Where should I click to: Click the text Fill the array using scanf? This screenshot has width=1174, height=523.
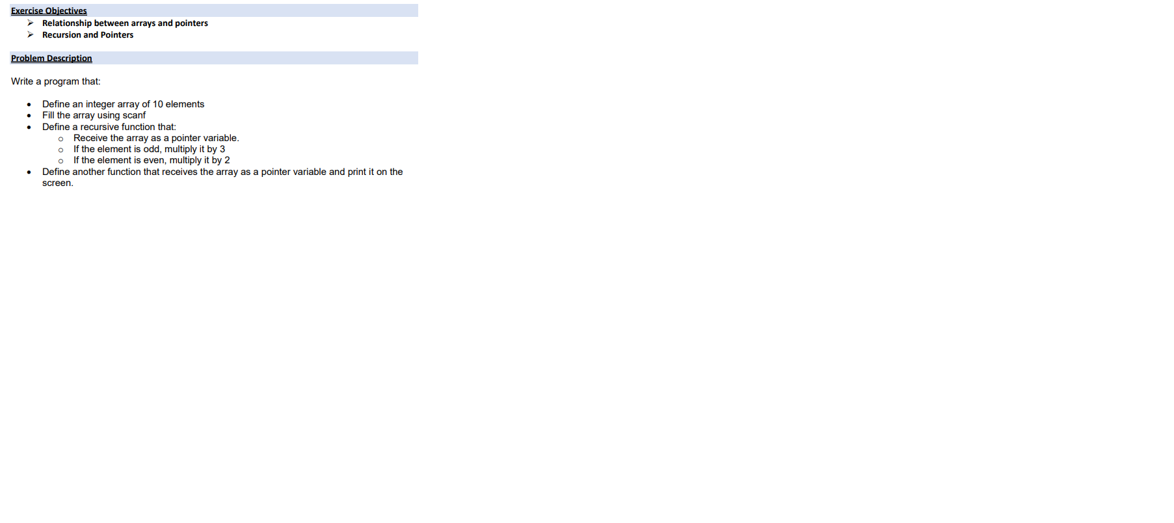(94, 115)
